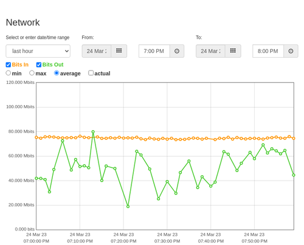Click the Network heading
This screenshot has height=245, width=304.
pos(22,22)
